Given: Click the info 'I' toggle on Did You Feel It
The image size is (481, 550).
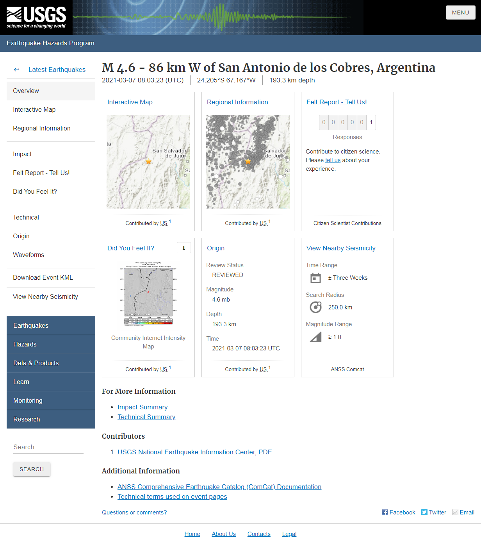Looking at the screenshot, I should (x=183, y=247).
